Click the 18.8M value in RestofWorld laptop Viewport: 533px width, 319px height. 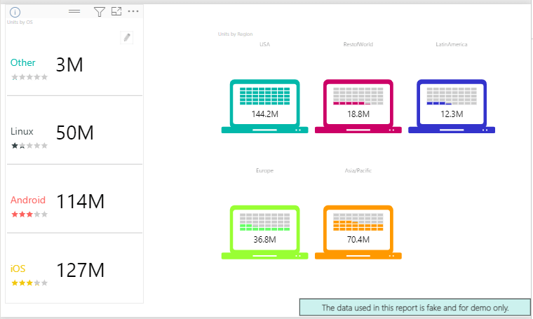(358, 114)
